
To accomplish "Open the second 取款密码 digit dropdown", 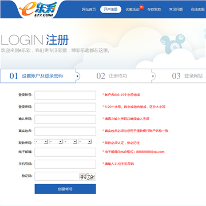I will point(56,141).
